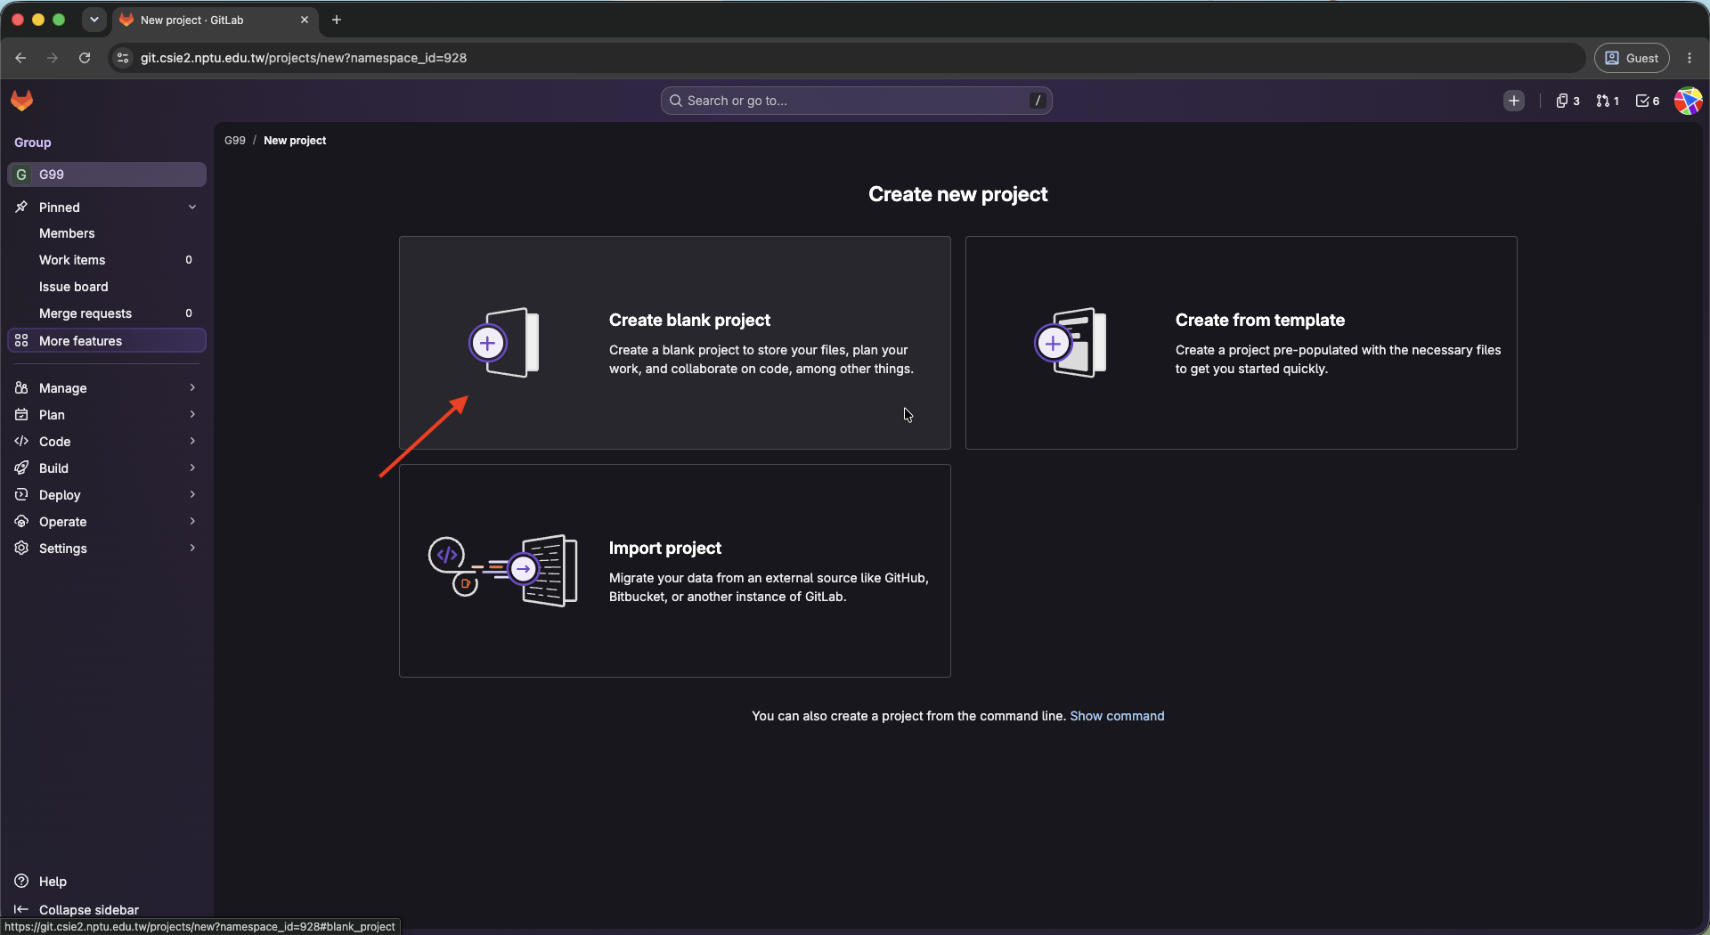
Task: Choose Create blank project card
Action: (x=675, y=343)
